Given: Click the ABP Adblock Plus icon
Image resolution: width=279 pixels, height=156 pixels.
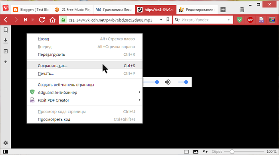Looking at the screenshot, I should click(x=250, y=20).
